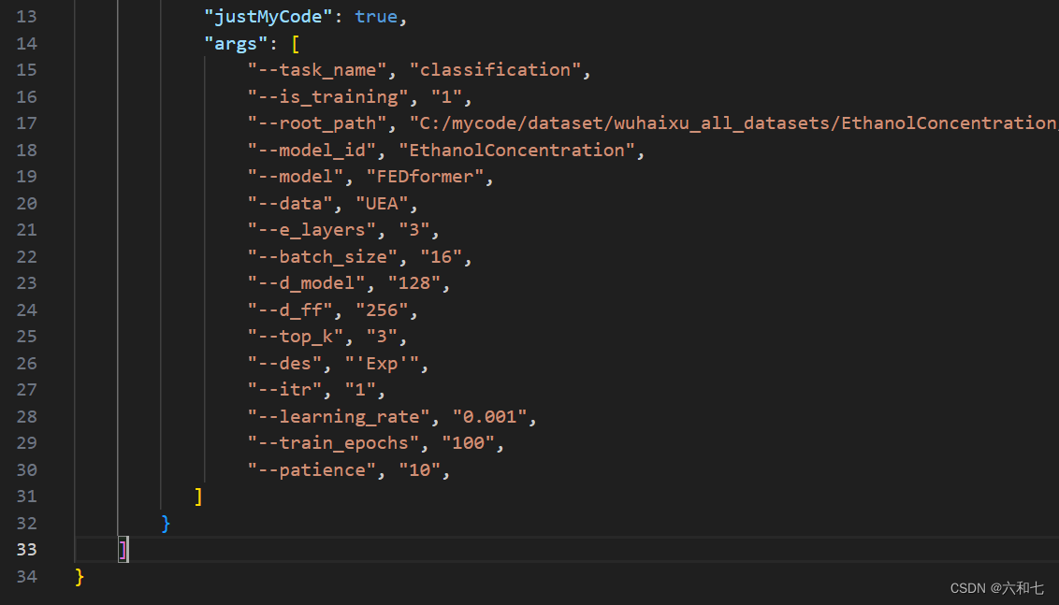Click the "--root_path" argument
The width and height of the screenshot is (1059, 605).
[317, 123]
